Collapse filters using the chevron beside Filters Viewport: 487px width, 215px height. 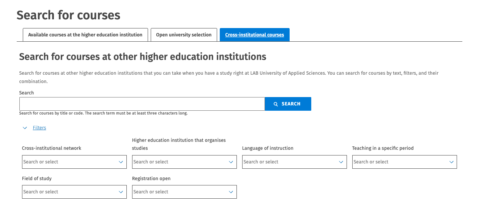click(x=25, y=128)
